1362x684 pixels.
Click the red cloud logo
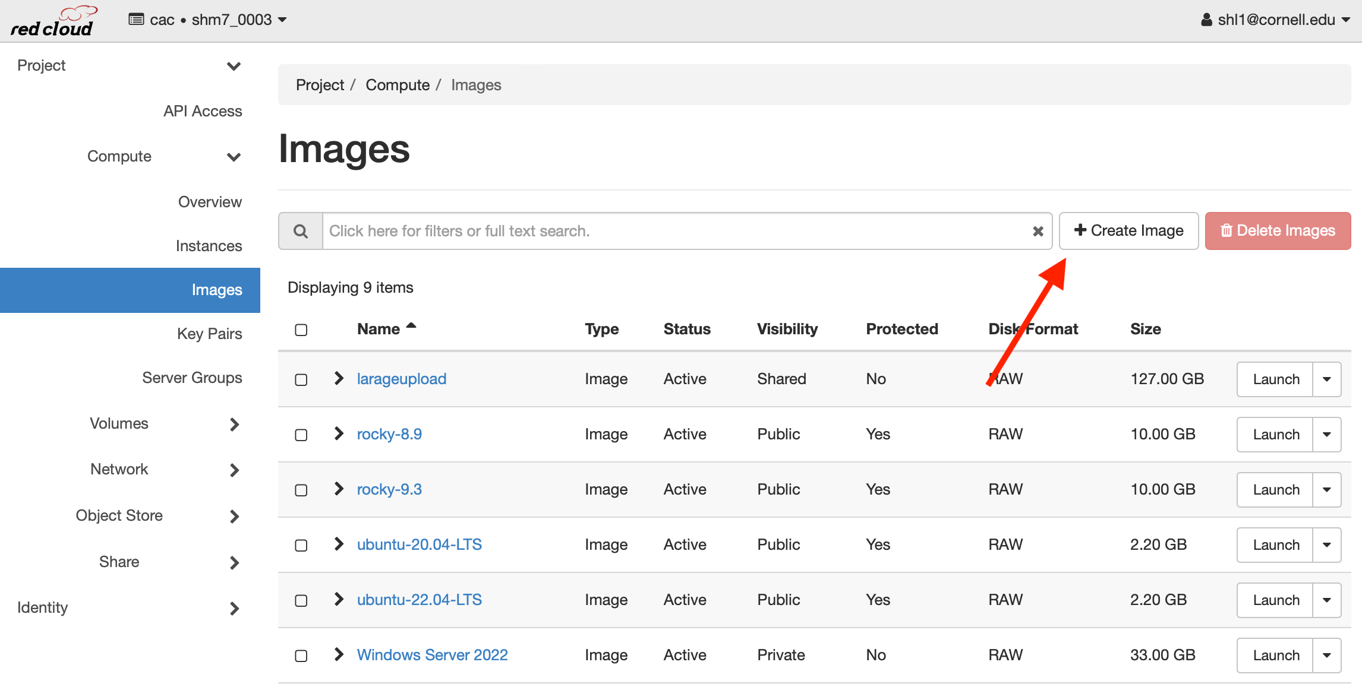click(x=52, y=21)
